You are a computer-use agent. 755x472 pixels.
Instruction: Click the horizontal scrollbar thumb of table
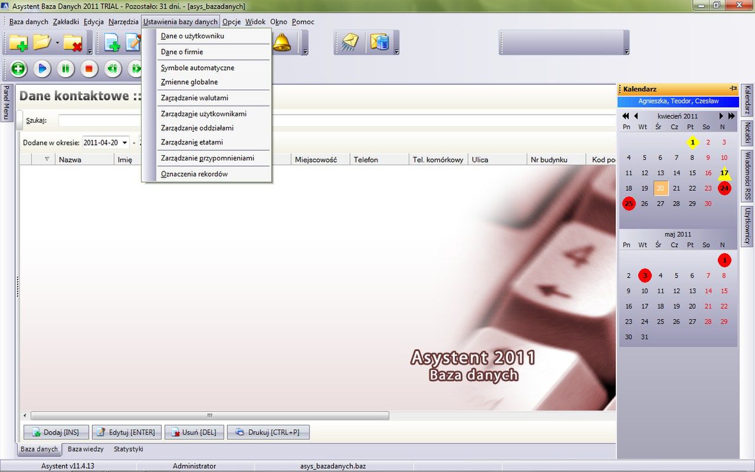point(210,415)
